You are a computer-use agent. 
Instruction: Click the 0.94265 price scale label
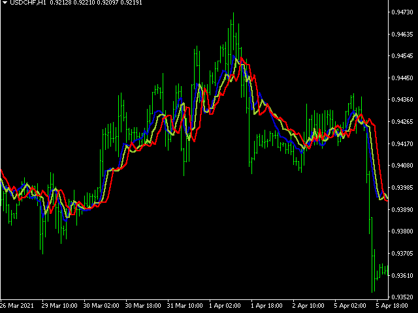pyautogui.click(x=402, y=122)
